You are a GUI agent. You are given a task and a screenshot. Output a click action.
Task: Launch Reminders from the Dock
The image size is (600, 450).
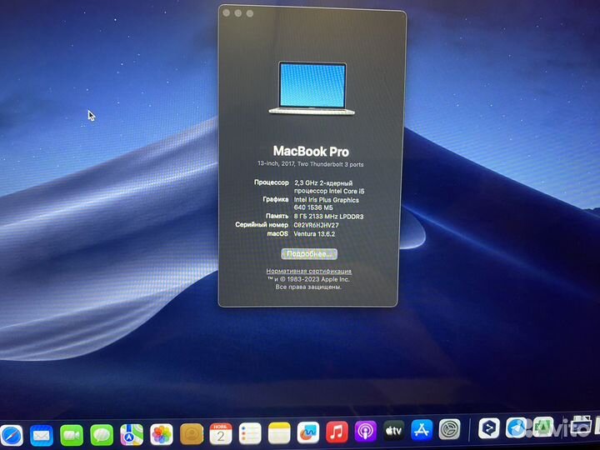[250, 433]
